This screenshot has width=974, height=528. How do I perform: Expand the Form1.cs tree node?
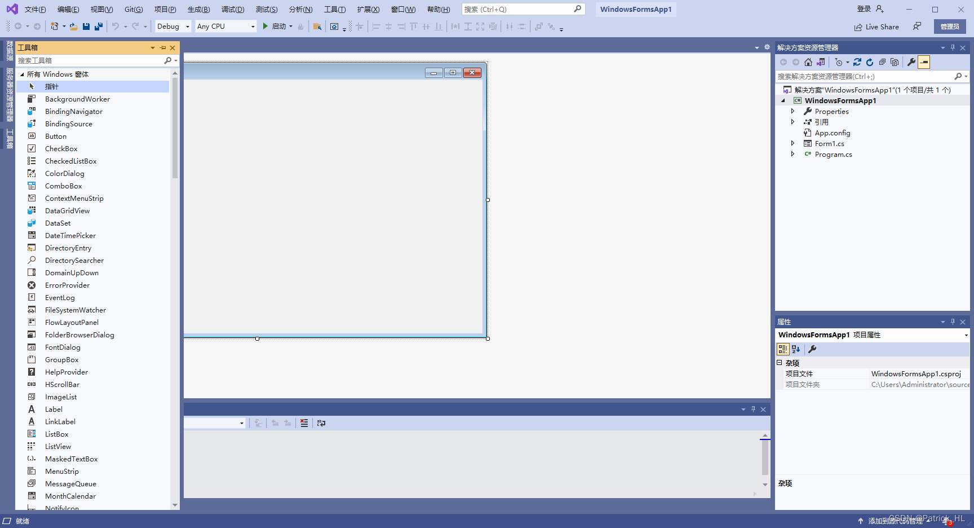point(793,144)
